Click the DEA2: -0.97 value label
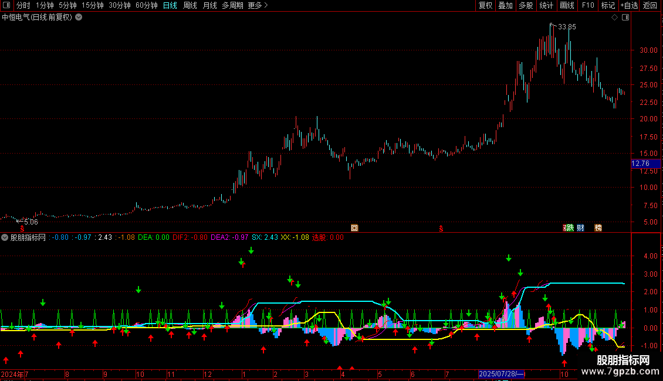This screenshot has width=663, height=381. point(229,237)
